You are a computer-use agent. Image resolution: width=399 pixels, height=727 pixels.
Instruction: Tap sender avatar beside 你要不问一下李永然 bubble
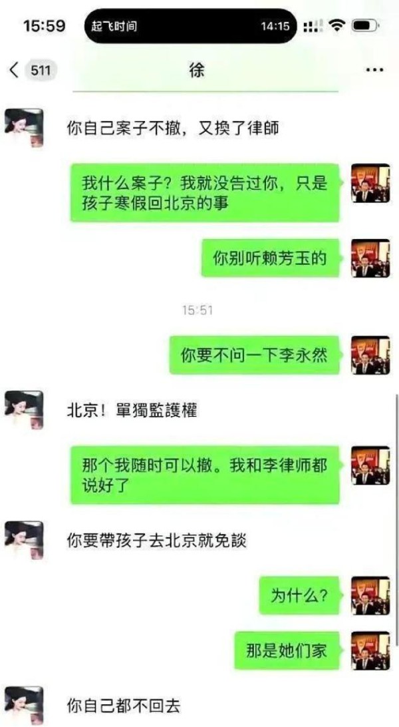(x=370, y=355)
